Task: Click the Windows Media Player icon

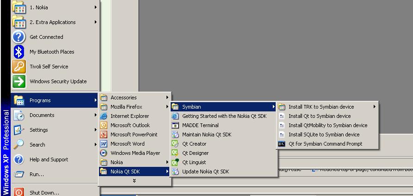Action: click(104, 153)
